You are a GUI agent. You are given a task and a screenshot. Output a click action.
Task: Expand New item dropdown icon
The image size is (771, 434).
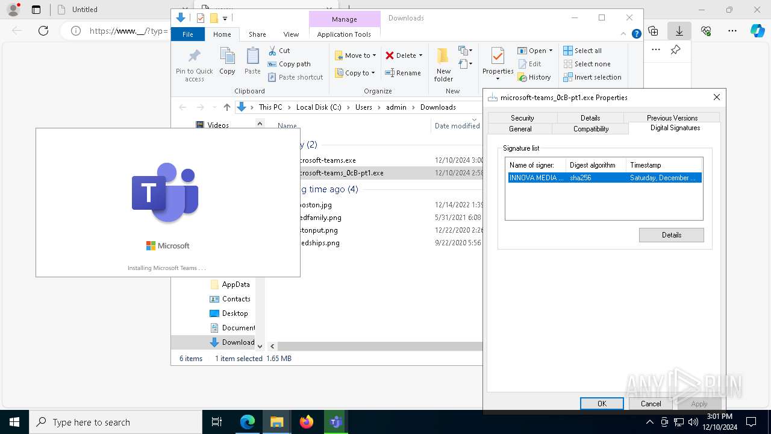tap(465, 51)
